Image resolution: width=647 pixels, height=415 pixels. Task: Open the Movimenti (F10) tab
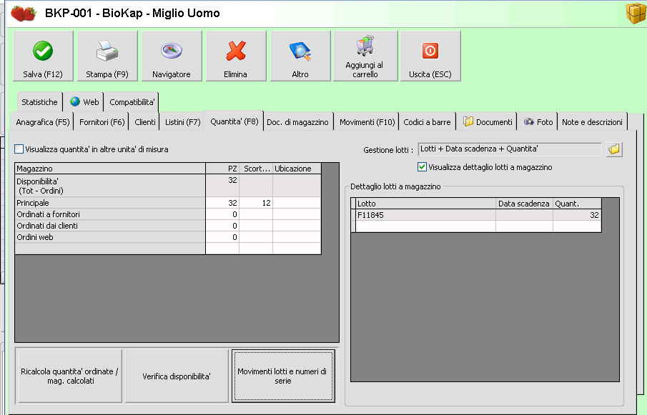click(367, 122)
